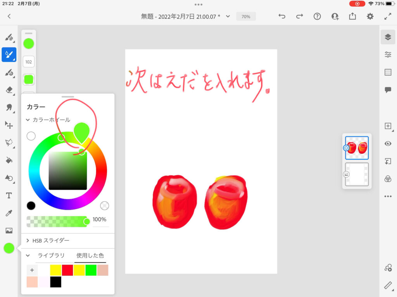Toggle layer visibility eye icon
Image resolution: width=397 pixels, height=297 pixels.
[x=388, y=143]
